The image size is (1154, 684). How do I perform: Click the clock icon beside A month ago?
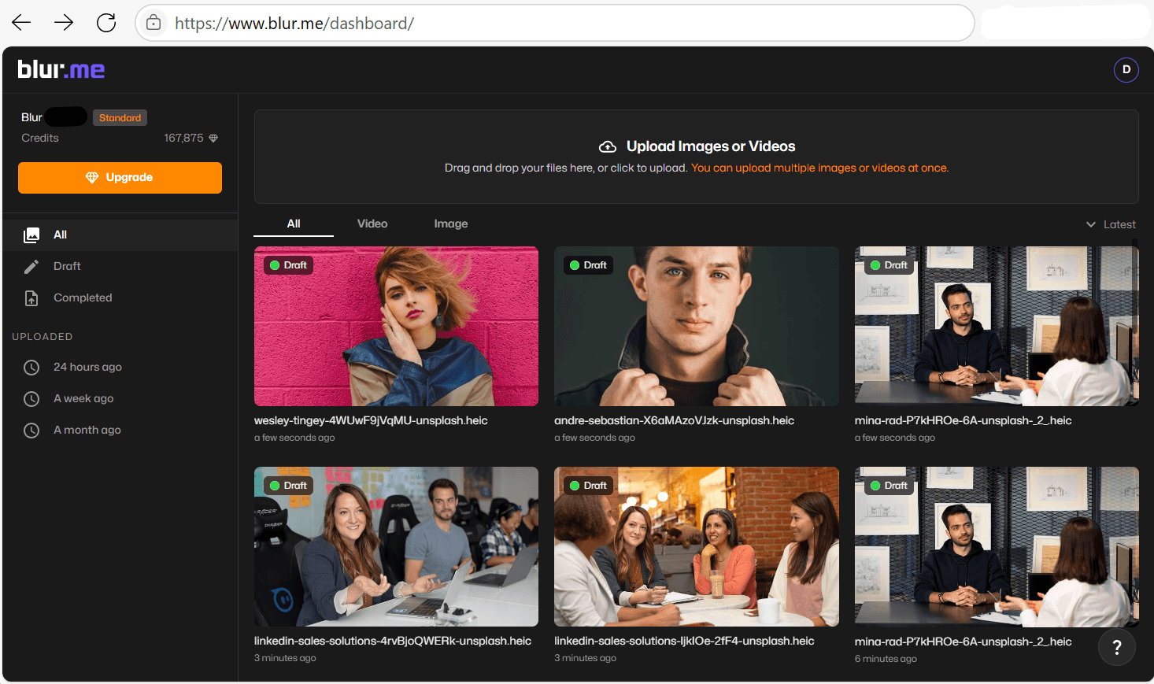click(31, 430)
